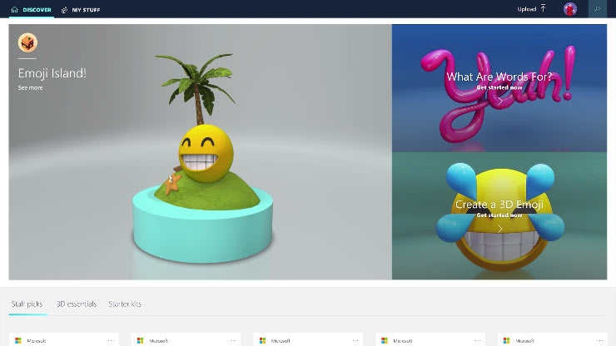
Task: Click the Microsoft logo on the second card
Action: click(140, 340)
